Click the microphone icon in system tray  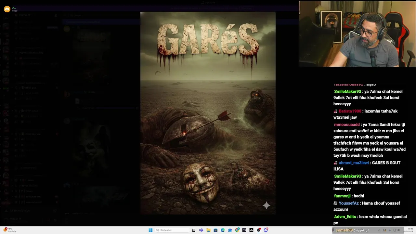(x=390, y=230)
